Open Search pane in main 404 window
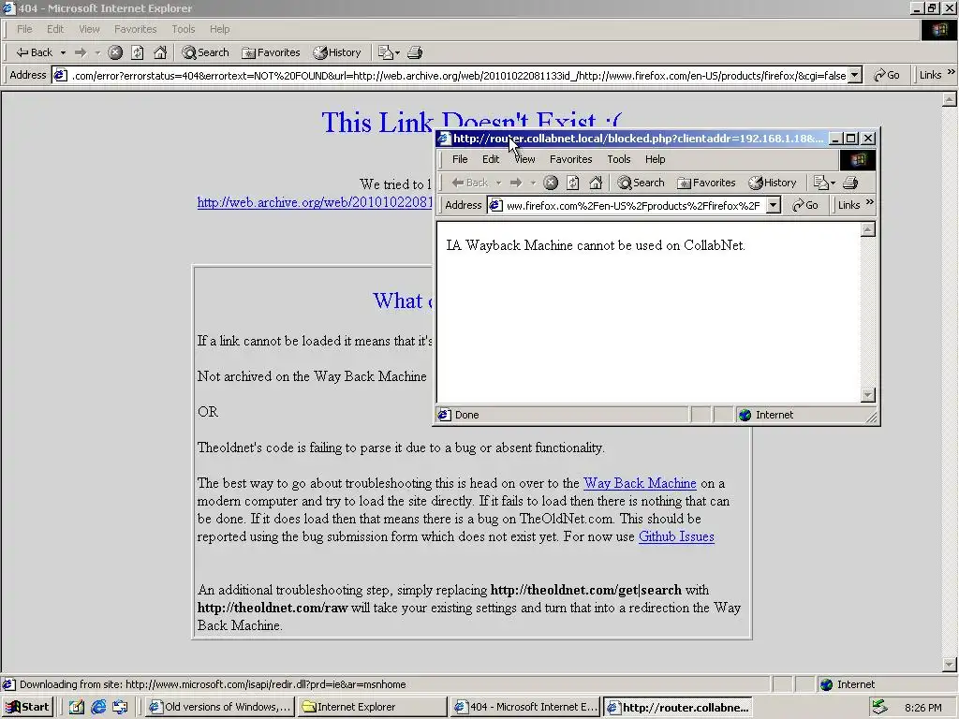Screen dimensions: 959x719 [x=205, y=52]
